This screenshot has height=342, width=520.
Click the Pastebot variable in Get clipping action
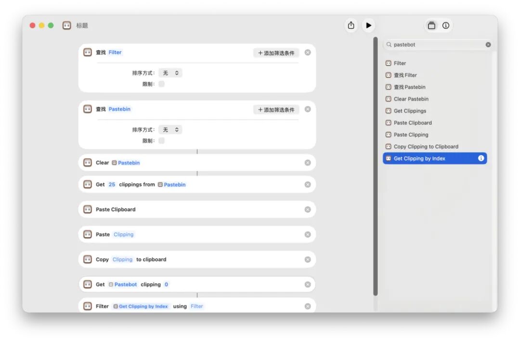coord(123,284)
